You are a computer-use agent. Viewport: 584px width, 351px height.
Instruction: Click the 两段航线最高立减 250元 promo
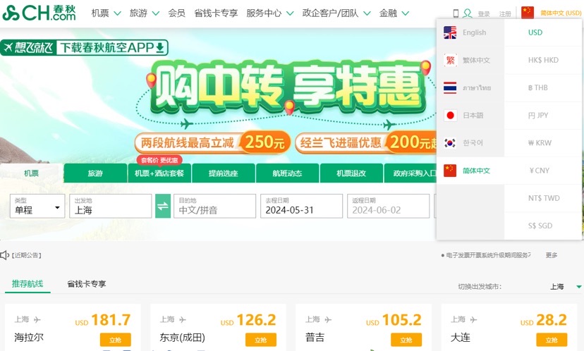(x=212, y=142)
